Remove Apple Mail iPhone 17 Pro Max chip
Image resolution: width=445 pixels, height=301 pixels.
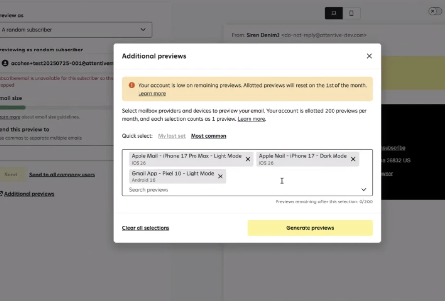tap(248, 159)
